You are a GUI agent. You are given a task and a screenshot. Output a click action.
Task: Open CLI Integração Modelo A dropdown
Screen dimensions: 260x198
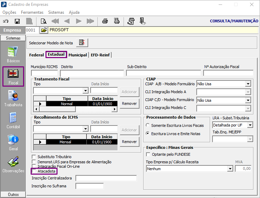point(248,92)
